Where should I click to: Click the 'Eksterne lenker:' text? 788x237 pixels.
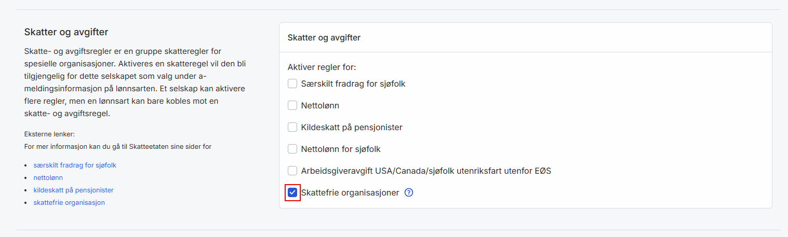tap(49, 134)
